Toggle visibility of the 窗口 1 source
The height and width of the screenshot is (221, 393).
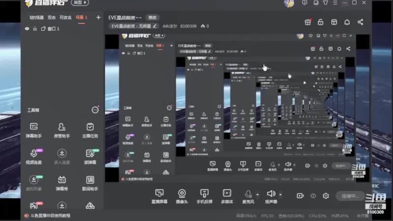27,29
